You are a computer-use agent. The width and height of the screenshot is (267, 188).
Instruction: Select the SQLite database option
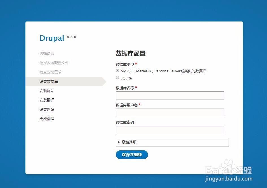pyautogui.click(x=118, y=77)
